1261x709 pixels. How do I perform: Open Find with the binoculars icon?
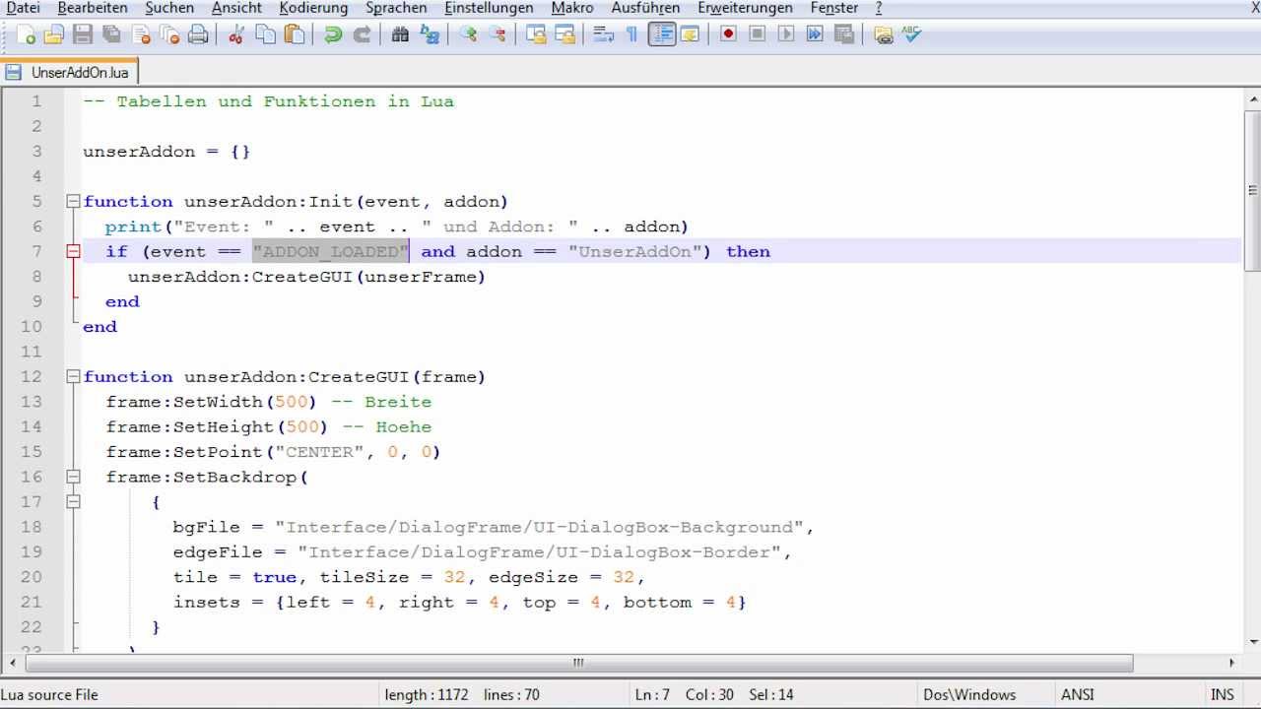click(400, 34)
